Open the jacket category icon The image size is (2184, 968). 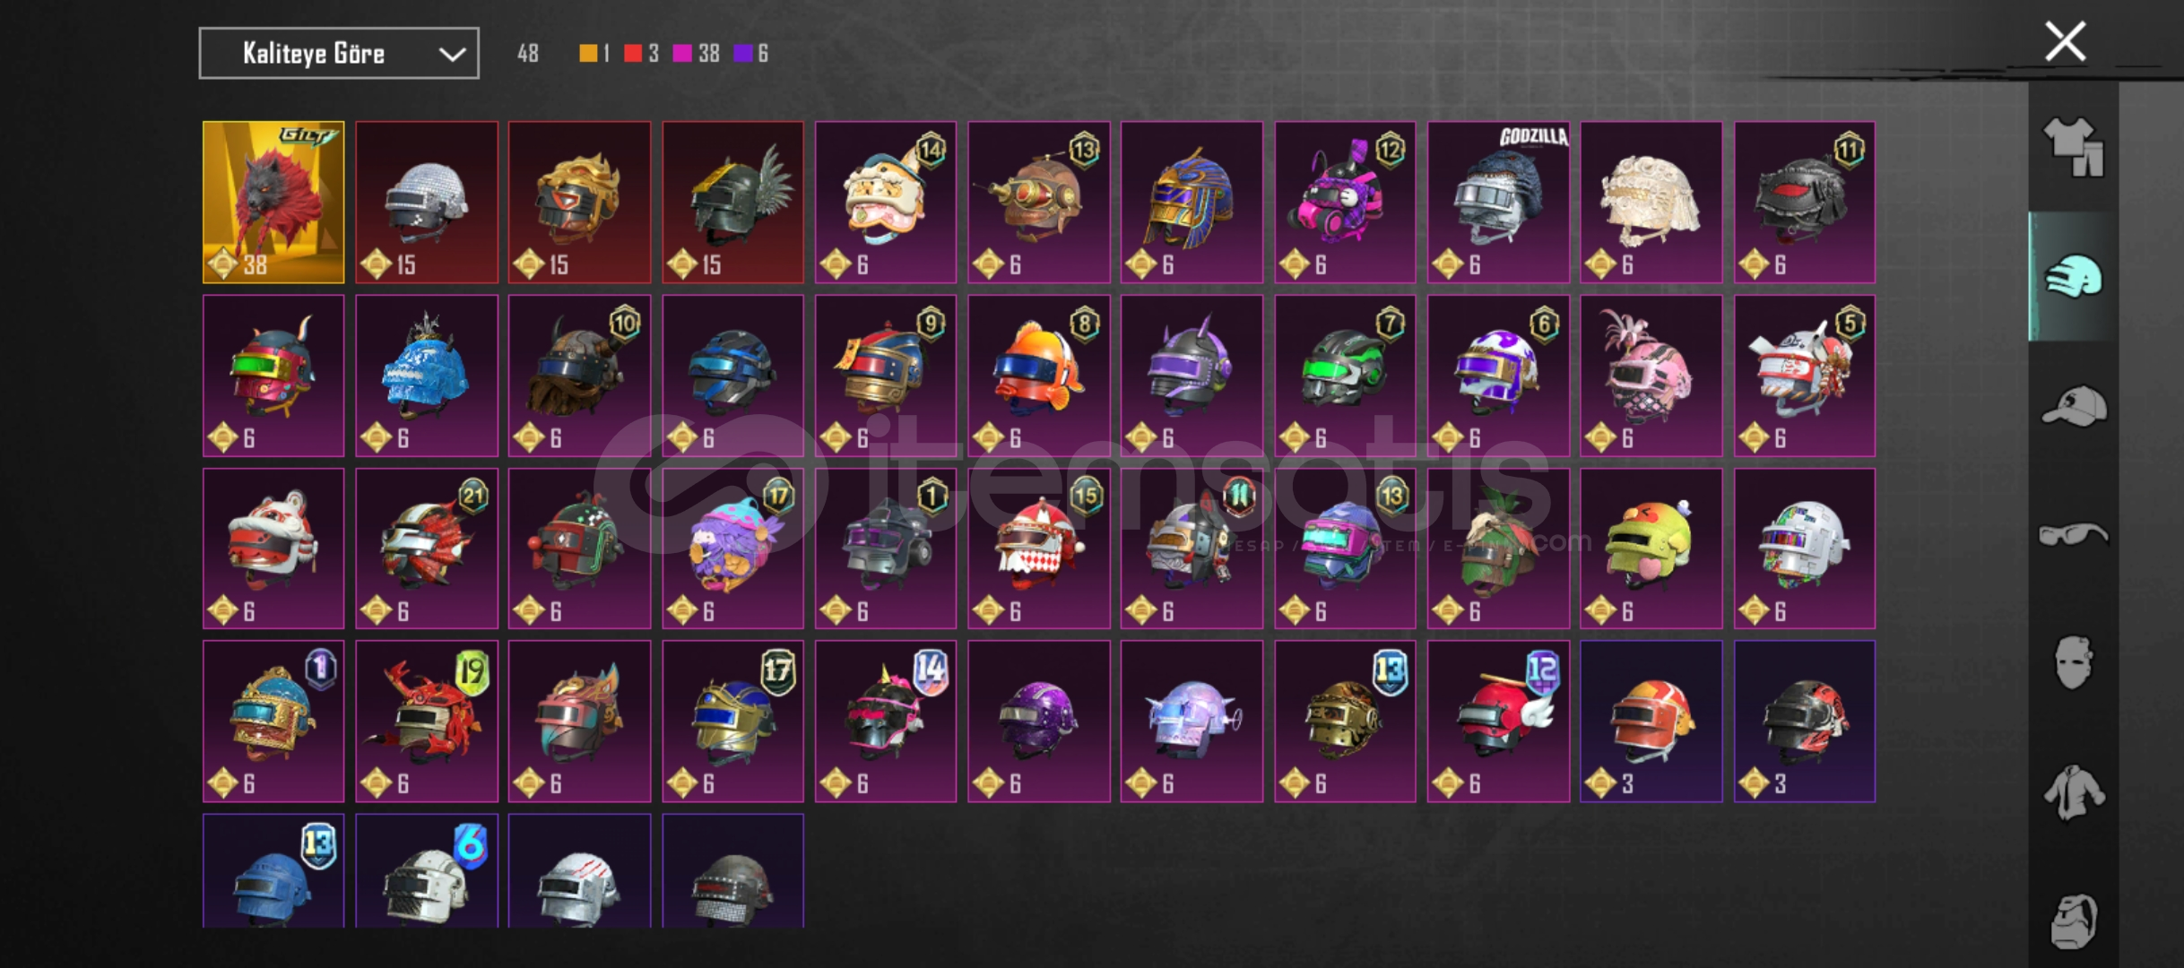[2074, 791]
